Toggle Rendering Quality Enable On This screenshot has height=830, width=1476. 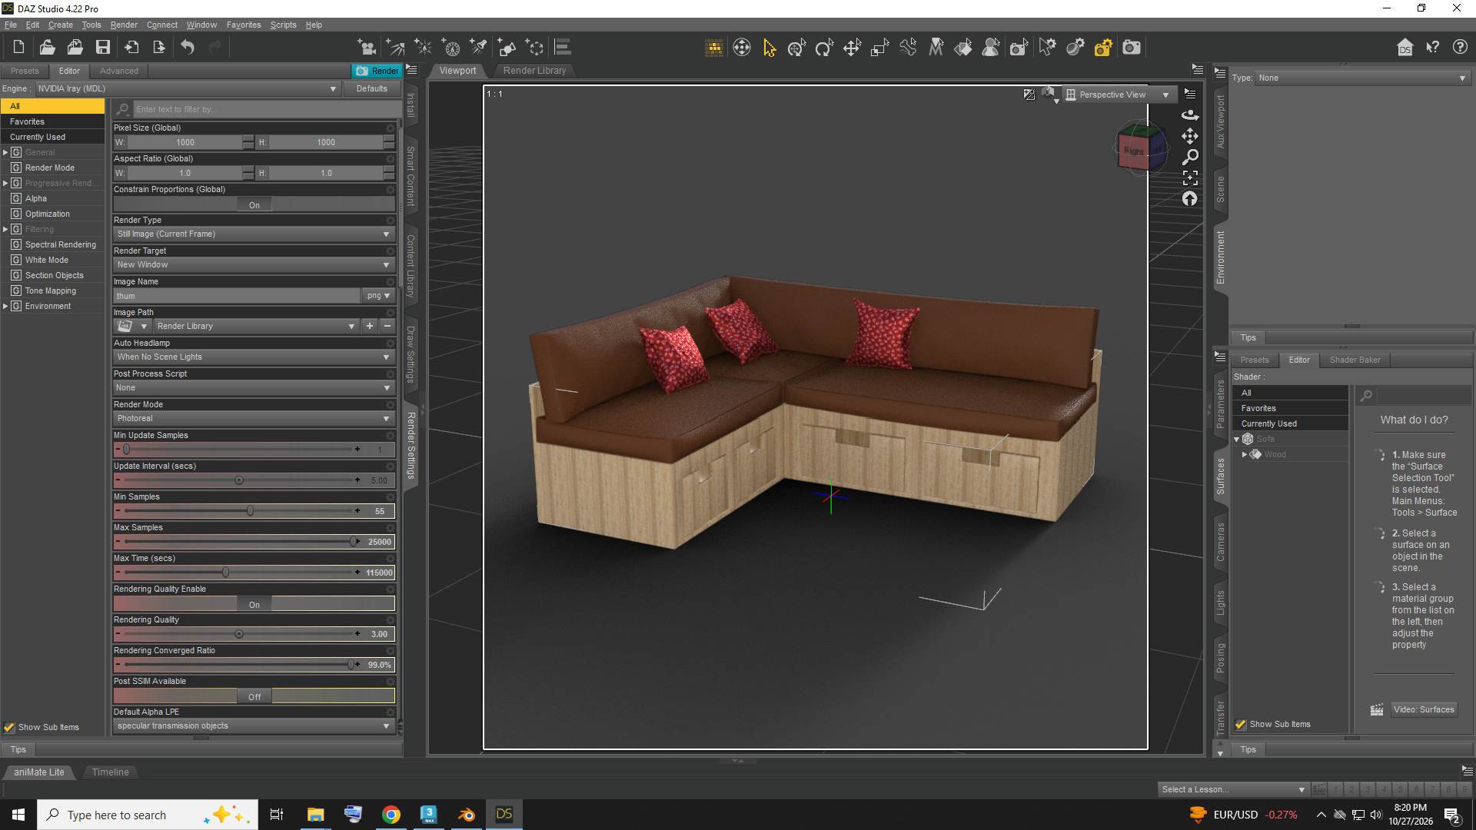click(254, 605)
